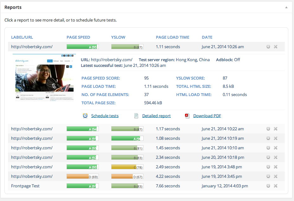Click the Page Speed D (69) score bar
This screenshot has width=294, height=201.
pos(83,176)
